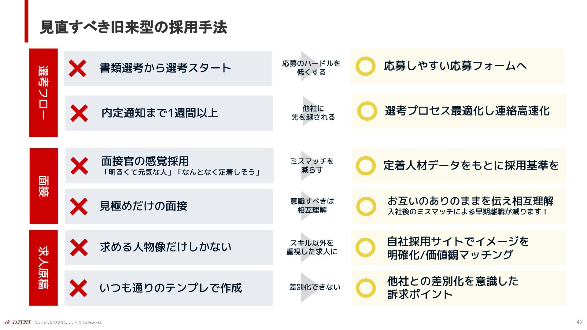
Task: Click the お互いのありのままを伝え相互理解 box
Action: (x=459, y=207)
